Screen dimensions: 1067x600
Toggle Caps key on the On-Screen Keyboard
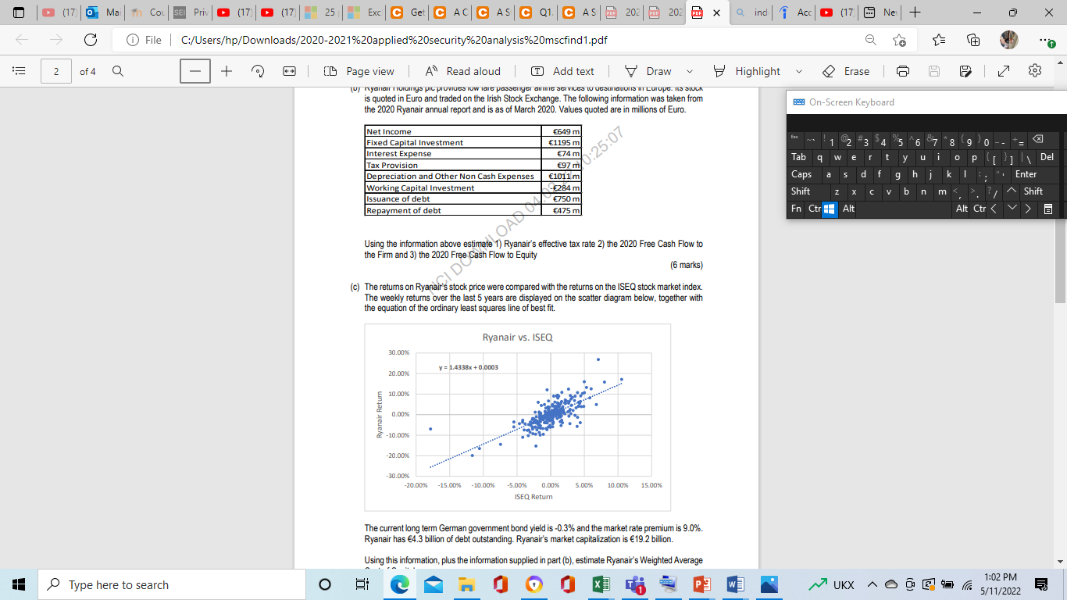pyautogui.click(x=801, y=174)
